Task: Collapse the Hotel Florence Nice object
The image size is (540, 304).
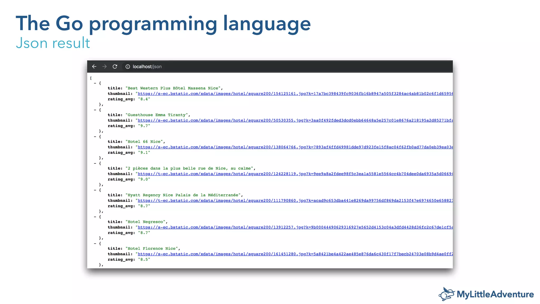Action: [x=95, y=244]
